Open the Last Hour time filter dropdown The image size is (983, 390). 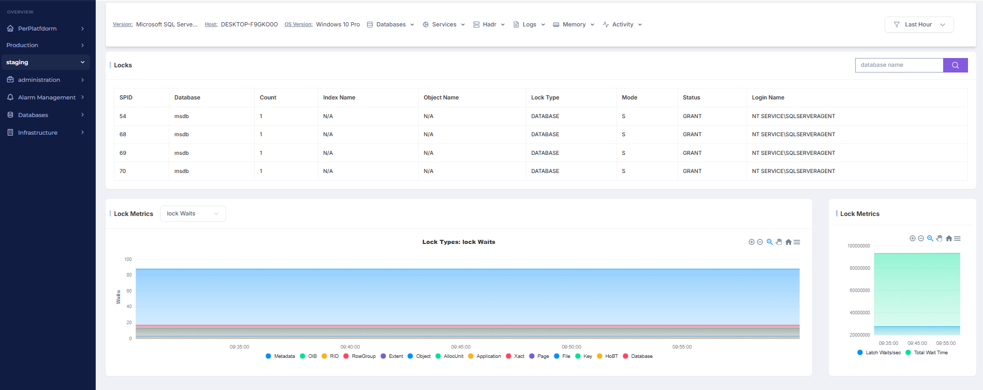(919, 25)
